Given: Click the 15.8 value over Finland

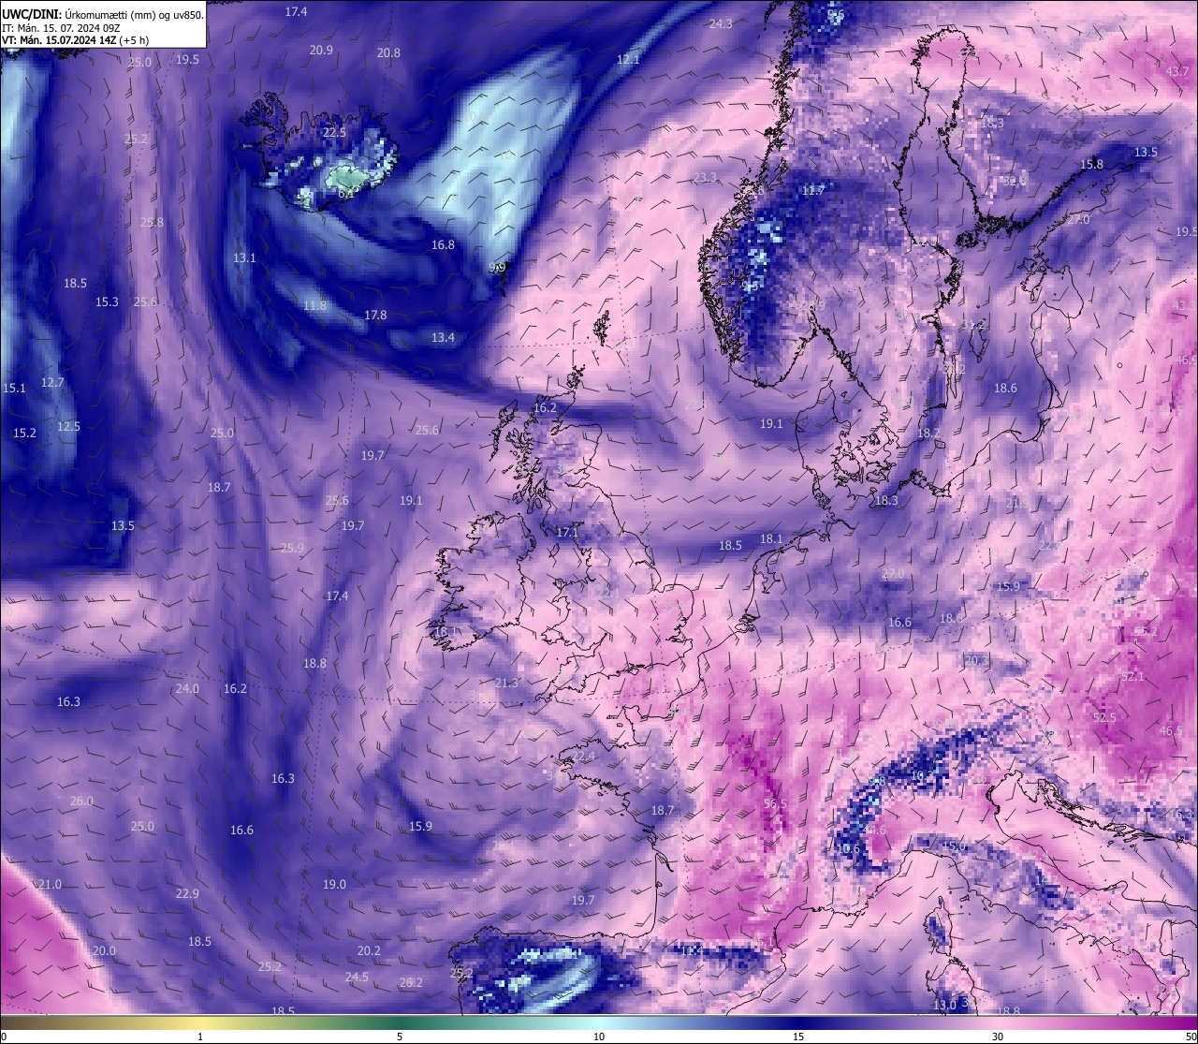Looking at the screenshot, I should click(1091, 164).
